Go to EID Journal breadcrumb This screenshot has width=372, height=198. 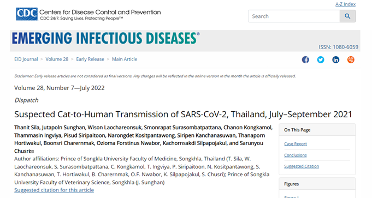[x=26, y=59]
